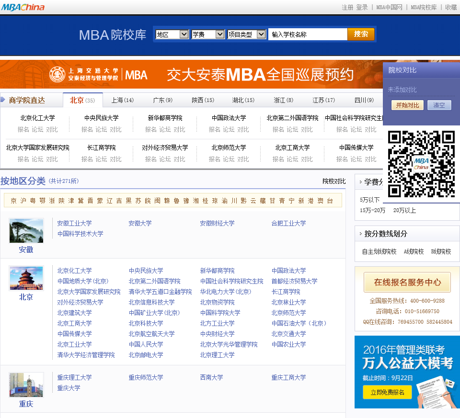This screenshot has height=418, width=460.
Task: Switch to the 四川 (9) tab
Action: [x=364, y=100]
